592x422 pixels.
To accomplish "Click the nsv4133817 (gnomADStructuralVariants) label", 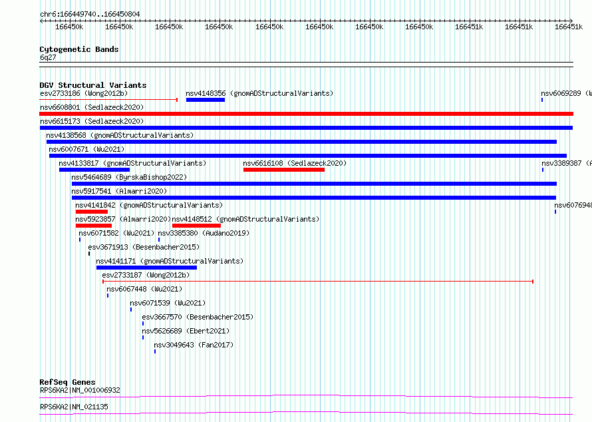I will pyautogui.click(x=132, y=163).
